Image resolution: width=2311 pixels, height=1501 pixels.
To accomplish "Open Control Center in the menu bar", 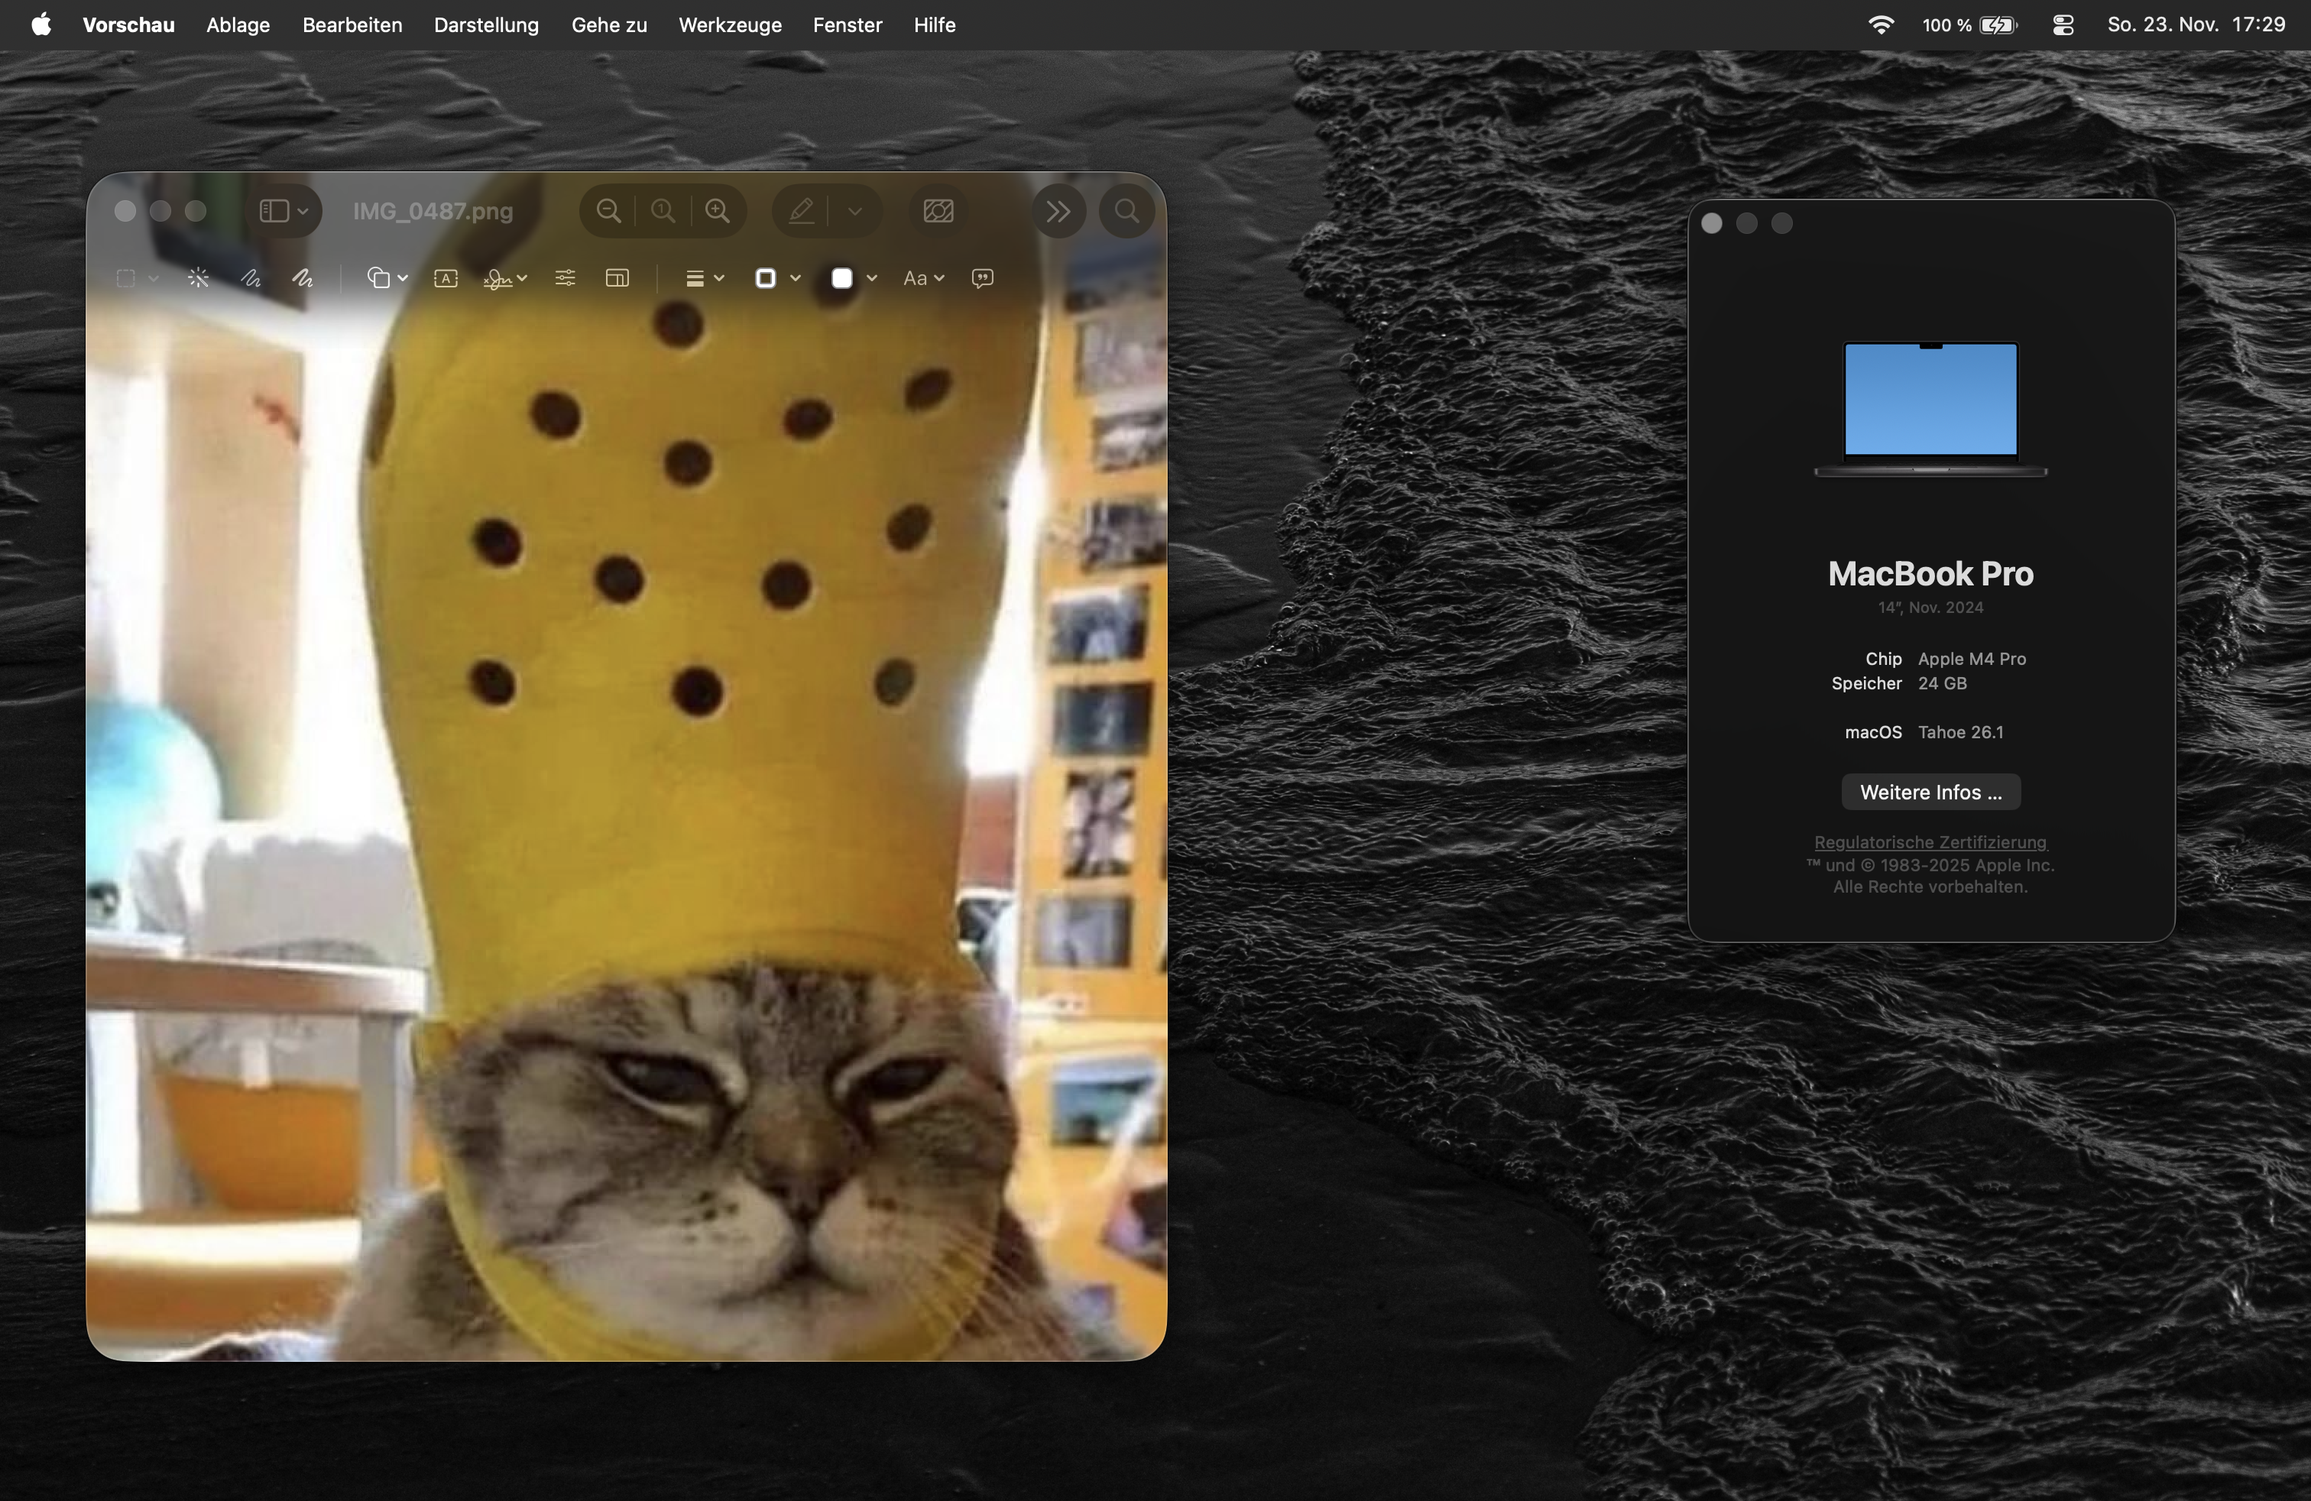I will [x=2063, y=25].
